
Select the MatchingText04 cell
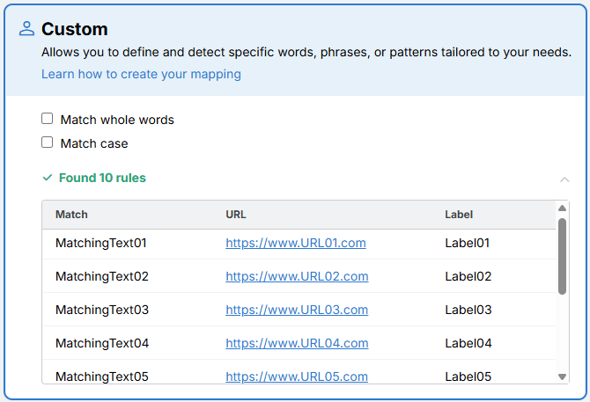click(102, 343)
